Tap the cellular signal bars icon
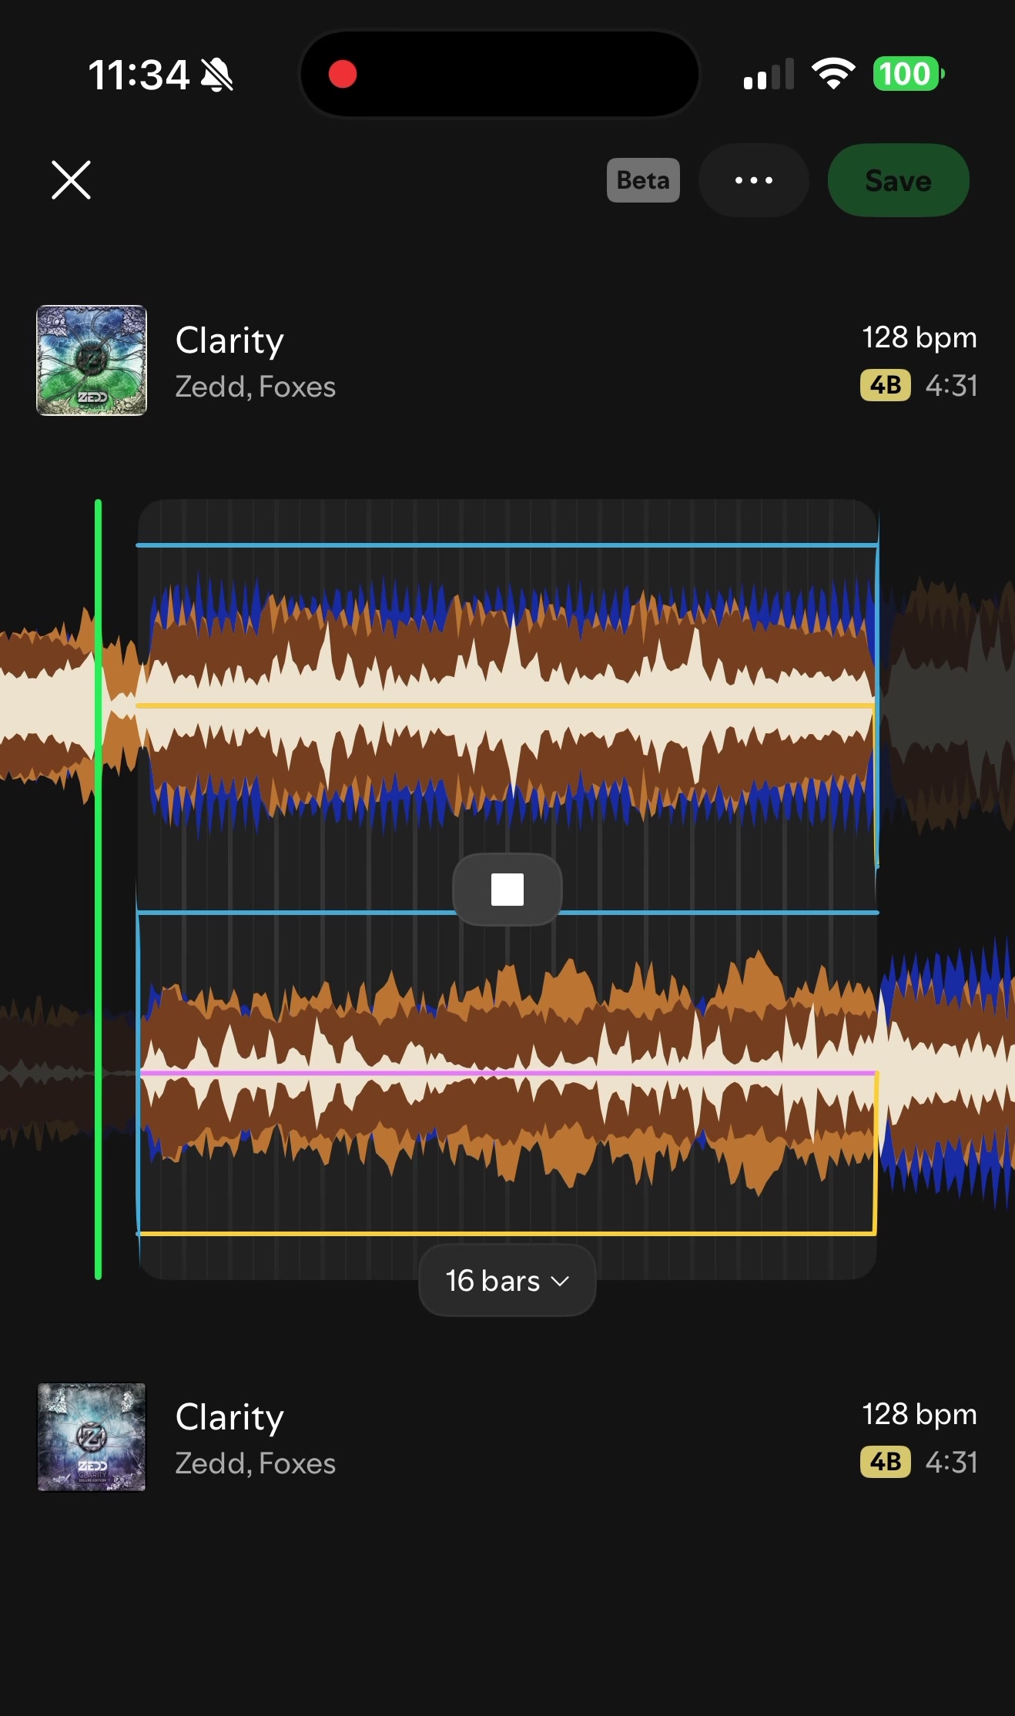 point(769,74)
